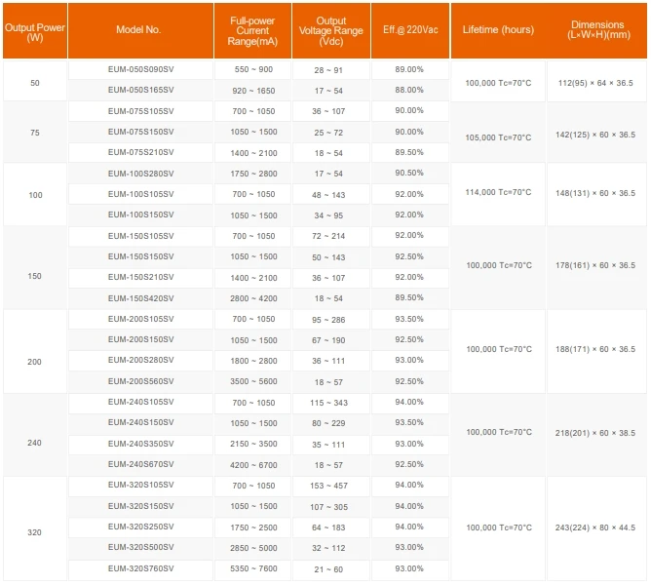651x586 pixels.
Task: Select the Model No. column header
Action: point(140,30)
